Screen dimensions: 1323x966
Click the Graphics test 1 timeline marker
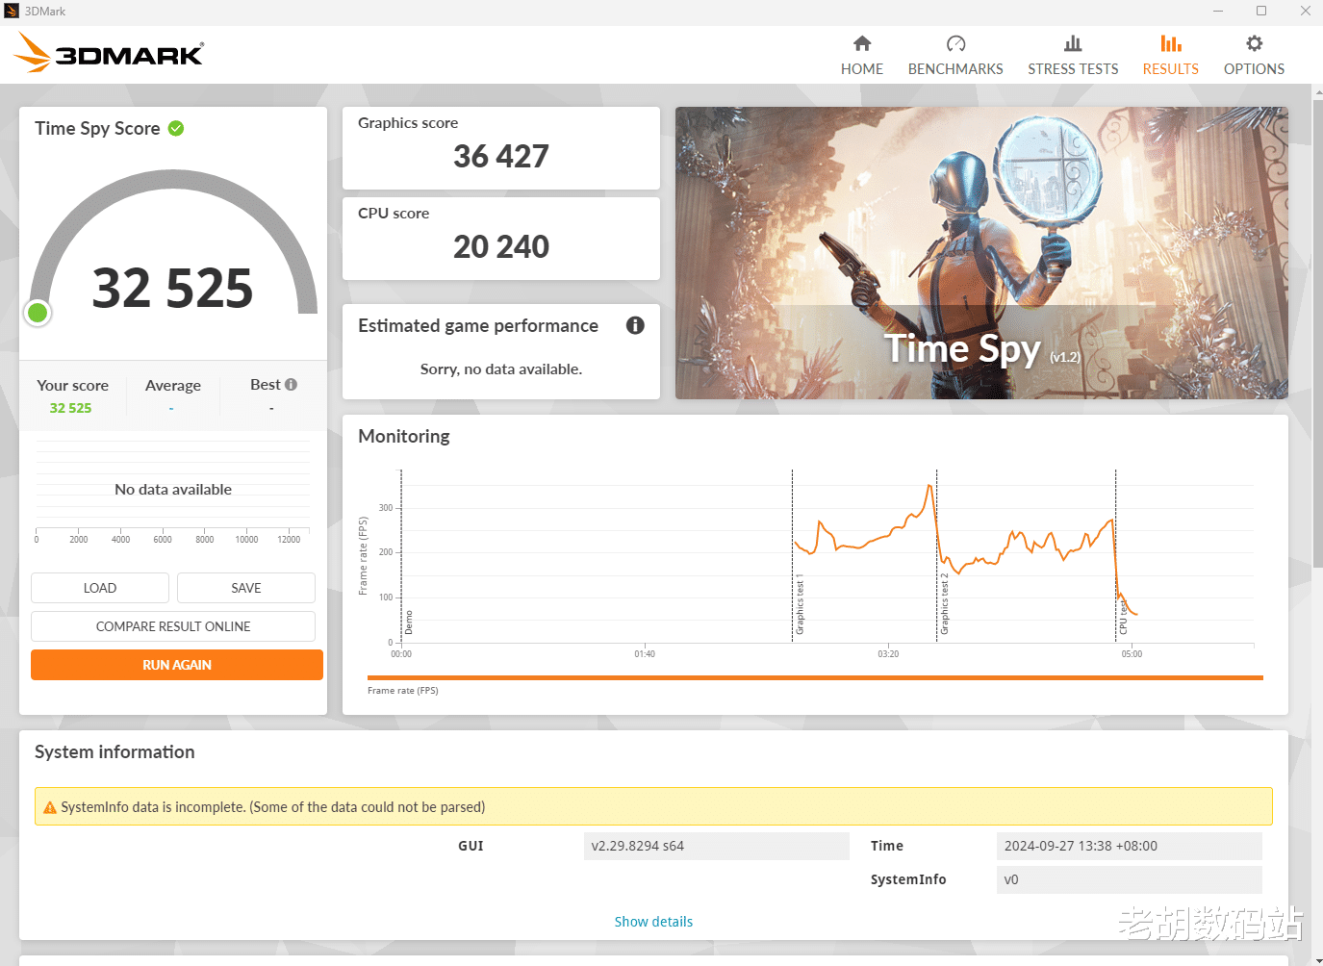pyautogui.click(x=799, y=606)
